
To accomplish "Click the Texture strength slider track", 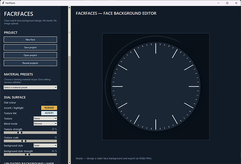I will pos(30,133).
